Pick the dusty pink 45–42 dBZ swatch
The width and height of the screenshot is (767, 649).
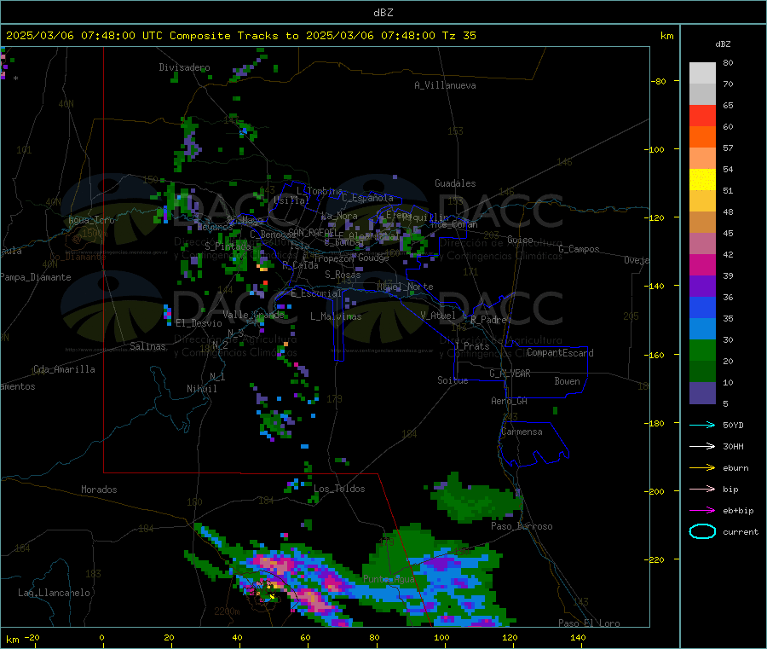pyautogui.click(x=702, y=243)
